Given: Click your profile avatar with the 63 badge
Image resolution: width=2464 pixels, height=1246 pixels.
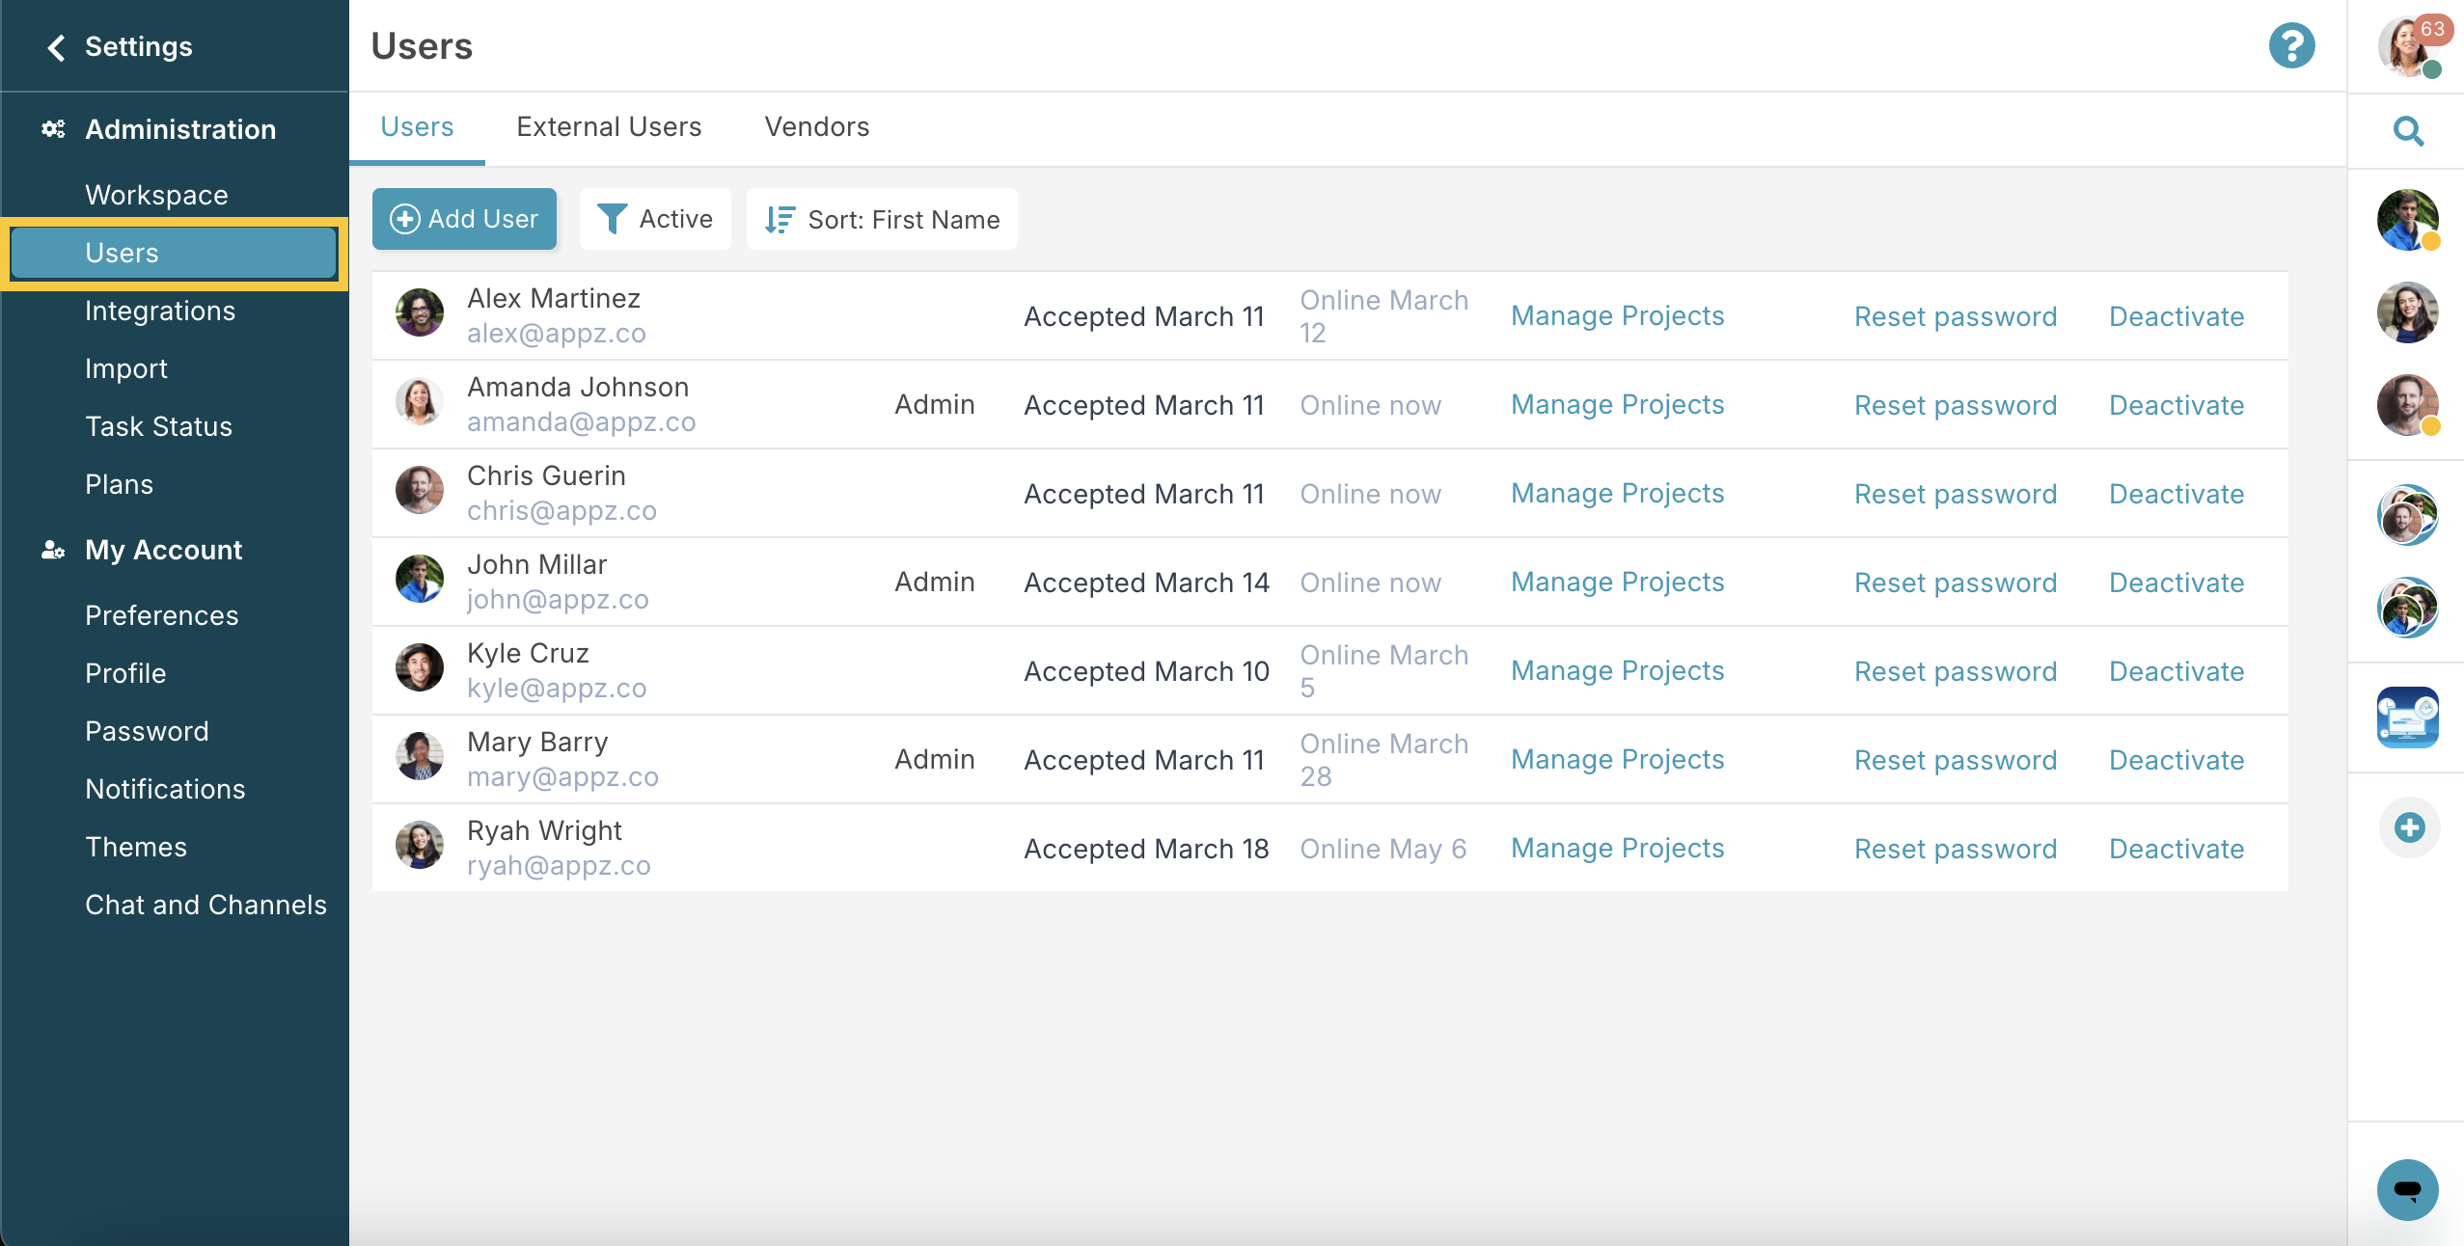Looking at the screenshot, I should pos(2408,45).
